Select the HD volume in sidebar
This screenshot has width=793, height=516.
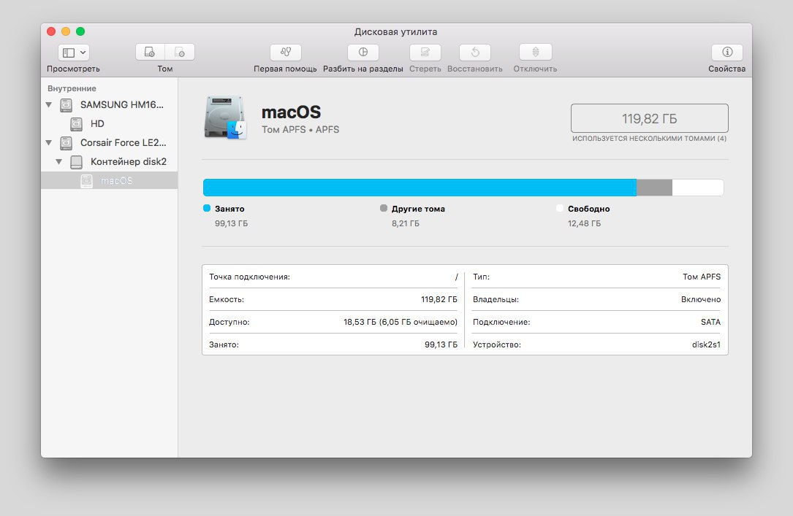[x=109, y=123]
